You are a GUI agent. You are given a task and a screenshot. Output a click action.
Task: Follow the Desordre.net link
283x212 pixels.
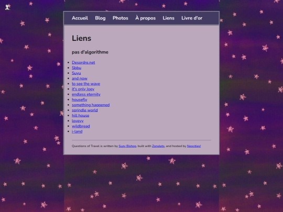pyautogui.click(x=83, y=62)
